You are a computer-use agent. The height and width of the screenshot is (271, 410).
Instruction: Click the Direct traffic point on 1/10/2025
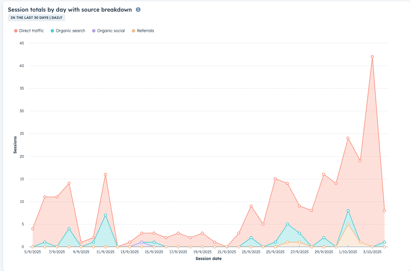pyautogui.click(x=348, y=138)
